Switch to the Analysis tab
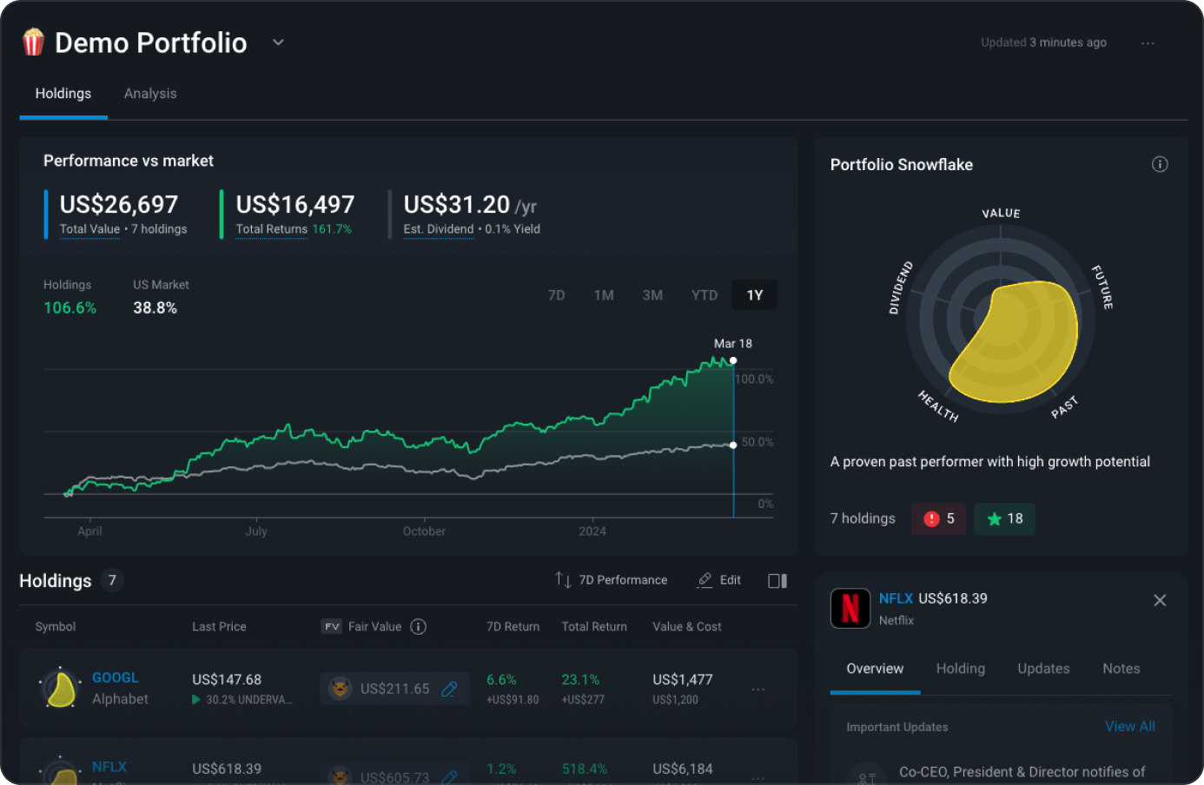 pos(149,93)
